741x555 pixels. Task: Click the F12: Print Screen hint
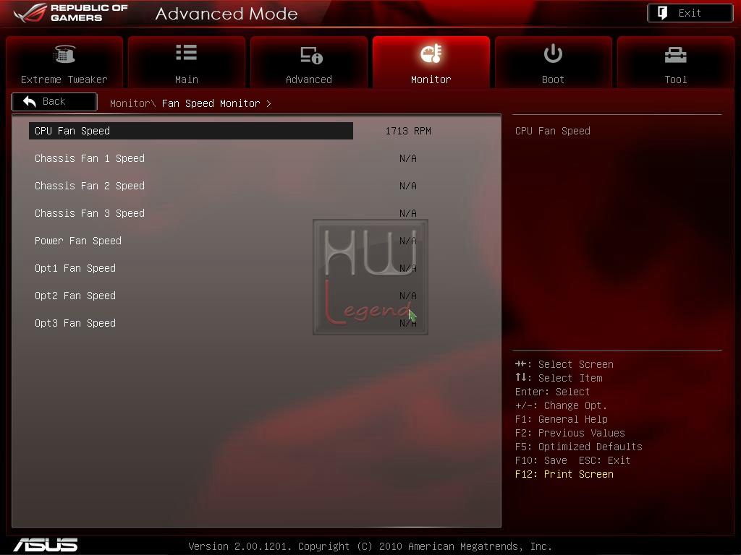(x=564, y=474)
